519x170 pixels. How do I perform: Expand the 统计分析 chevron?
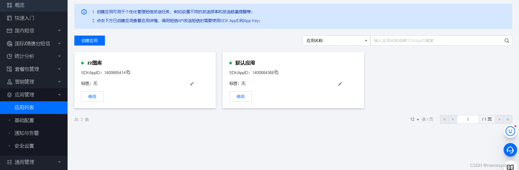tap(59, 56)
